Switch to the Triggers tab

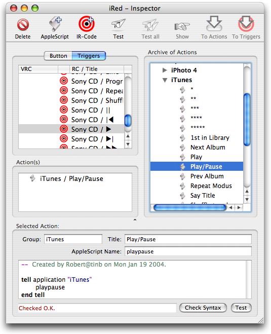(89, 56)
